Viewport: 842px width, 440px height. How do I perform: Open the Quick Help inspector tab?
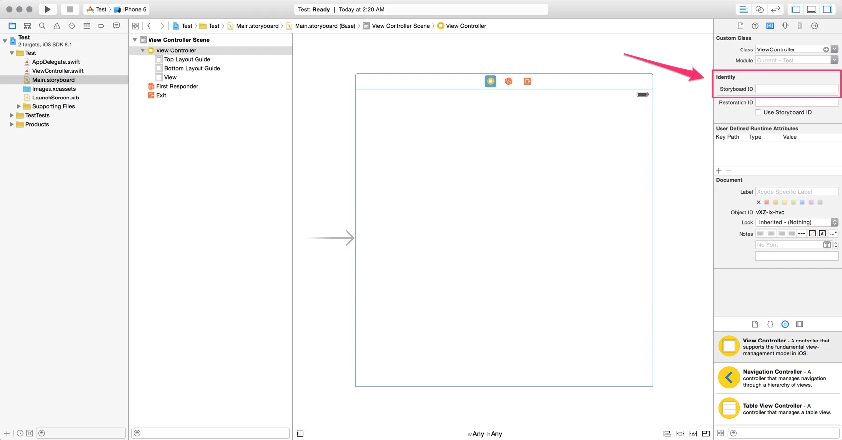click(x=755, y=26)
